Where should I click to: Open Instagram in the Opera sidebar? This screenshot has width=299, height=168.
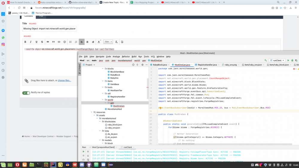[x=3, y=44]
